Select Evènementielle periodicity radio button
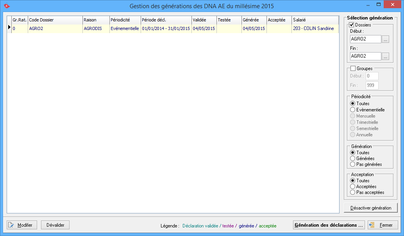This screenshot has width=404, height=236. tap(353, 110)
